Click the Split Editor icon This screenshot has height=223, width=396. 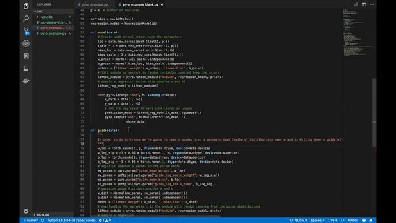364,4
